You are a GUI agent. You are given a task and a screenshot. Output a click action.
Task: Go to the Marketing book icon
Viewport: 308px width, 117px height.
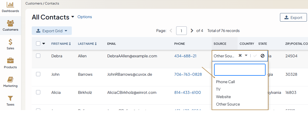click(x=10, y=80)
